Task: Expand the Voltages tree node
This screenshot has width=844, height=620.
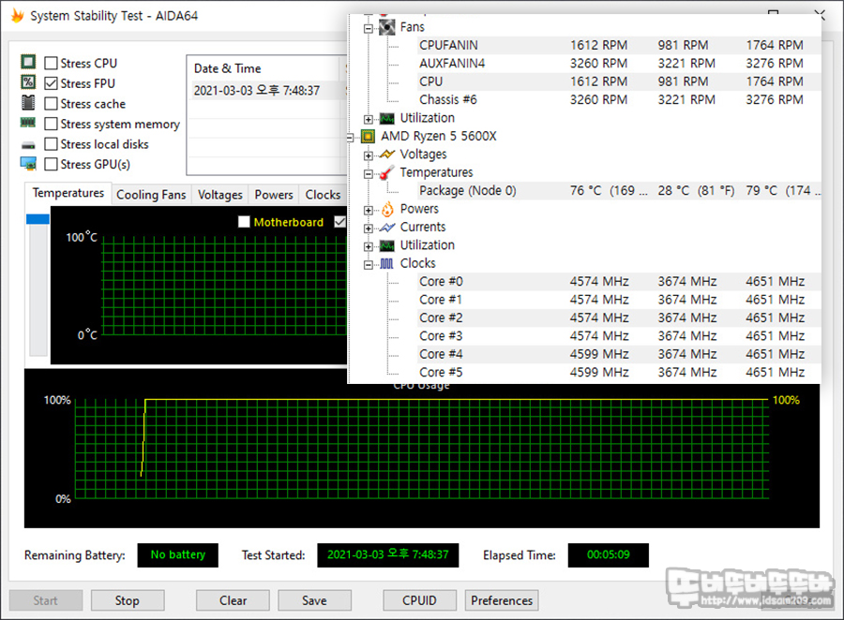Action: pyautogui.click(x=369, y=156)
